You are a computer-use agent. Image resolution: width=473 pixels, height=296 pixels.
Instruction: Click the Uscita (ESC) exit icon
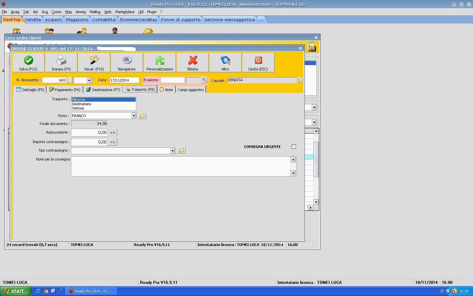258,61
